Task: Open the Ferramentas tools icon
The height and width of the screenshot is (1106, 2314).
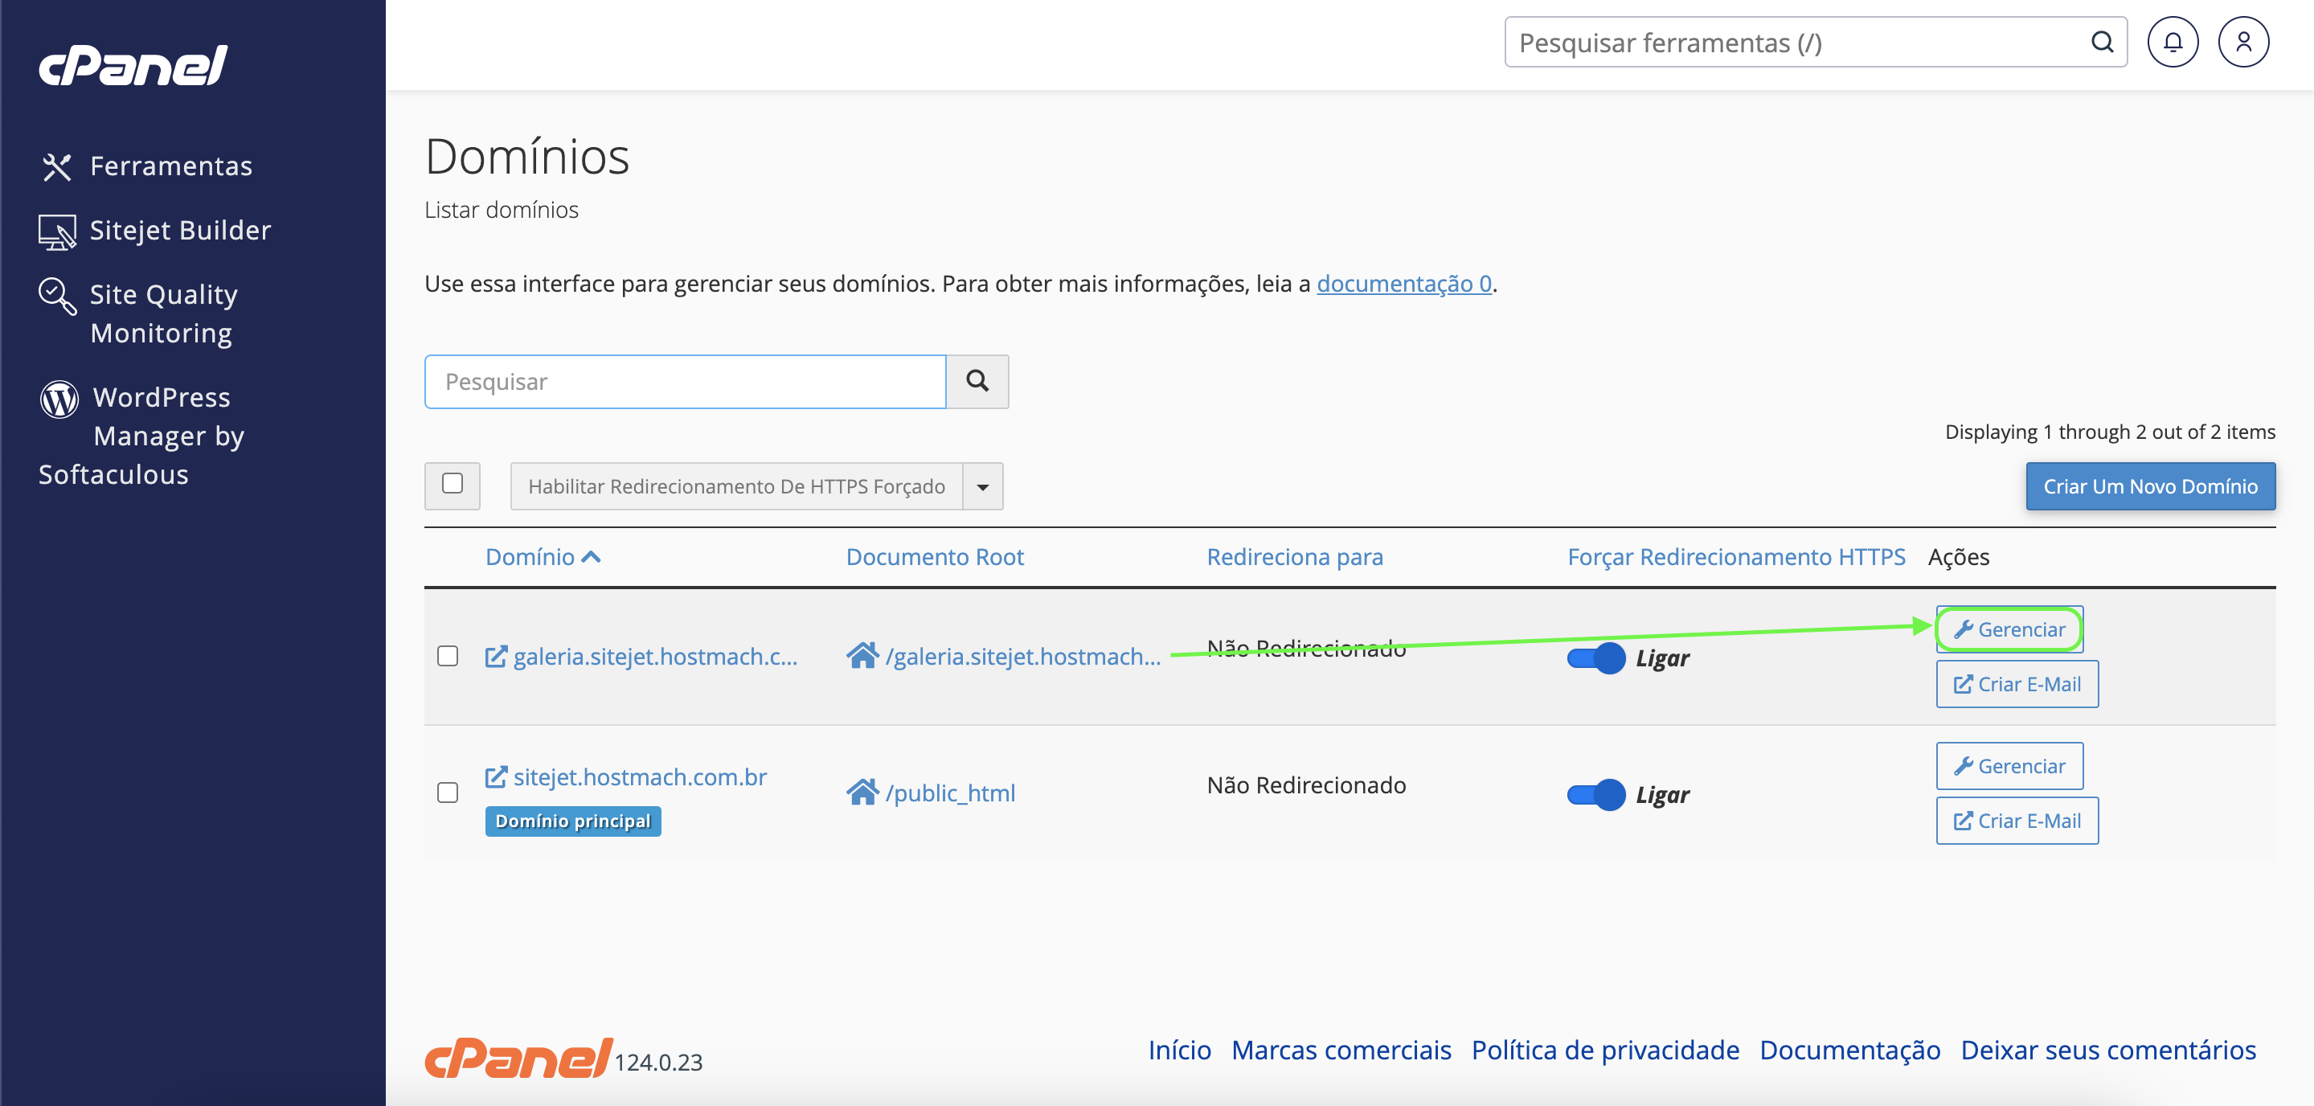Action: coord(56,167)
